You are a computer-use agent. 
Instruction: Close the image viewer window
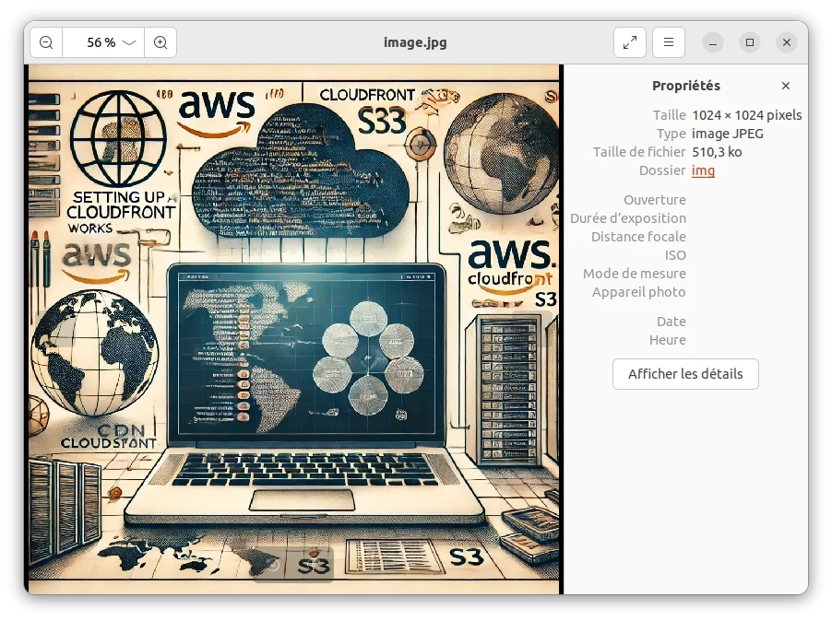tap(787, 42)
